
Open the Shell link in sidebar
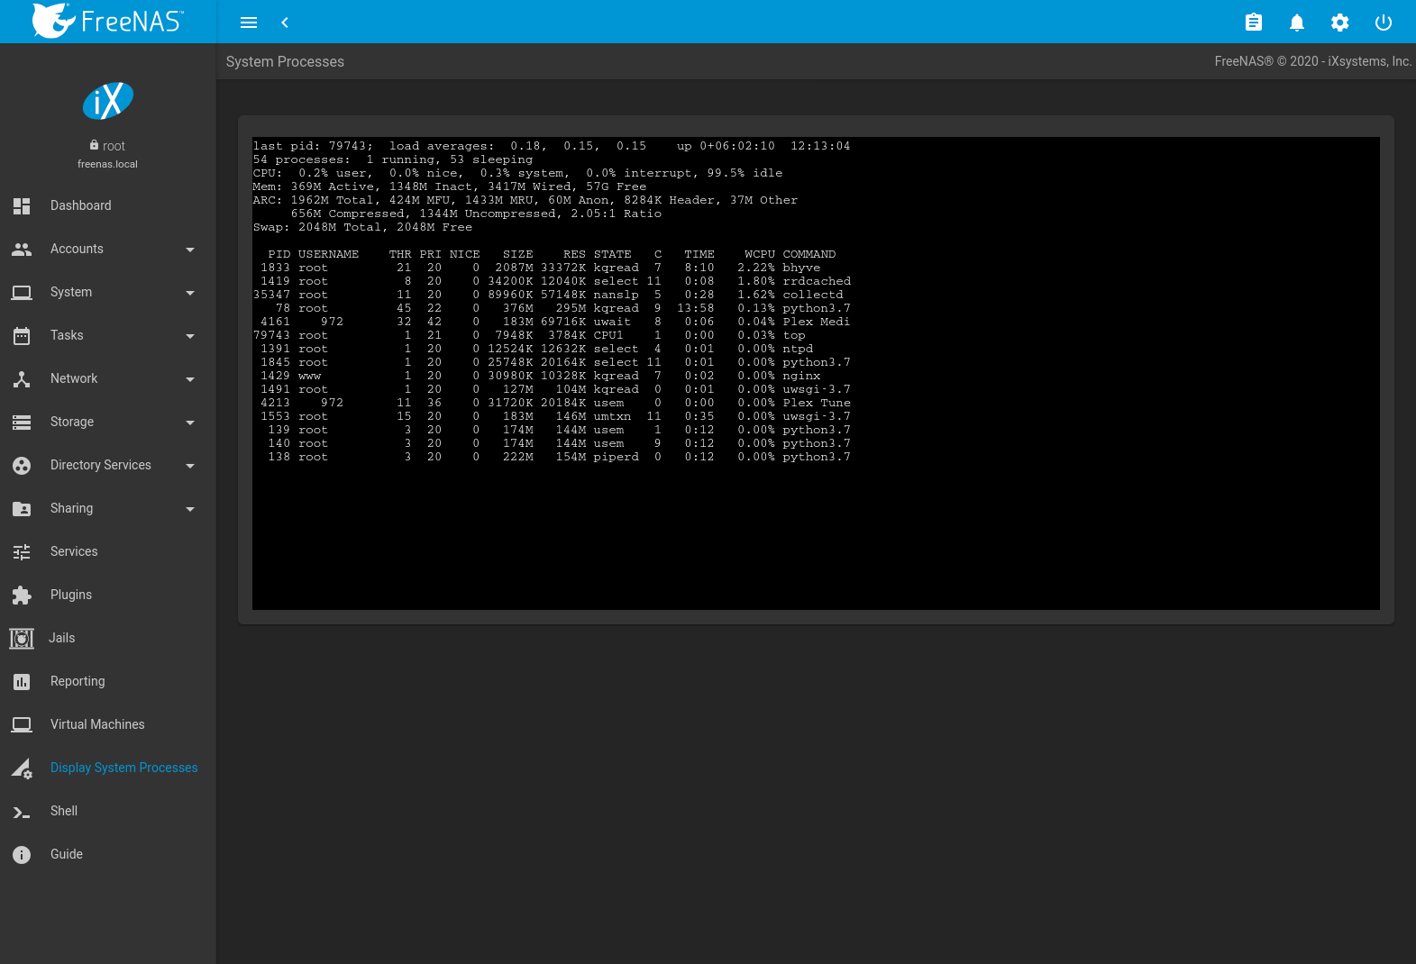click(x=64, y=811)
